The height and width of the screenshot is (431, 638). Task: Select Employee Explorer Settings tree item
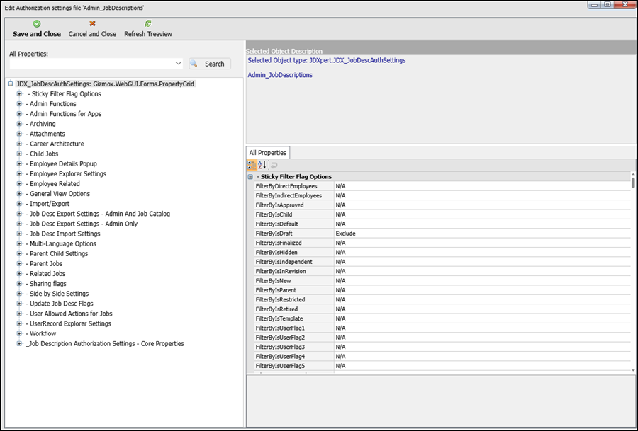66,173
